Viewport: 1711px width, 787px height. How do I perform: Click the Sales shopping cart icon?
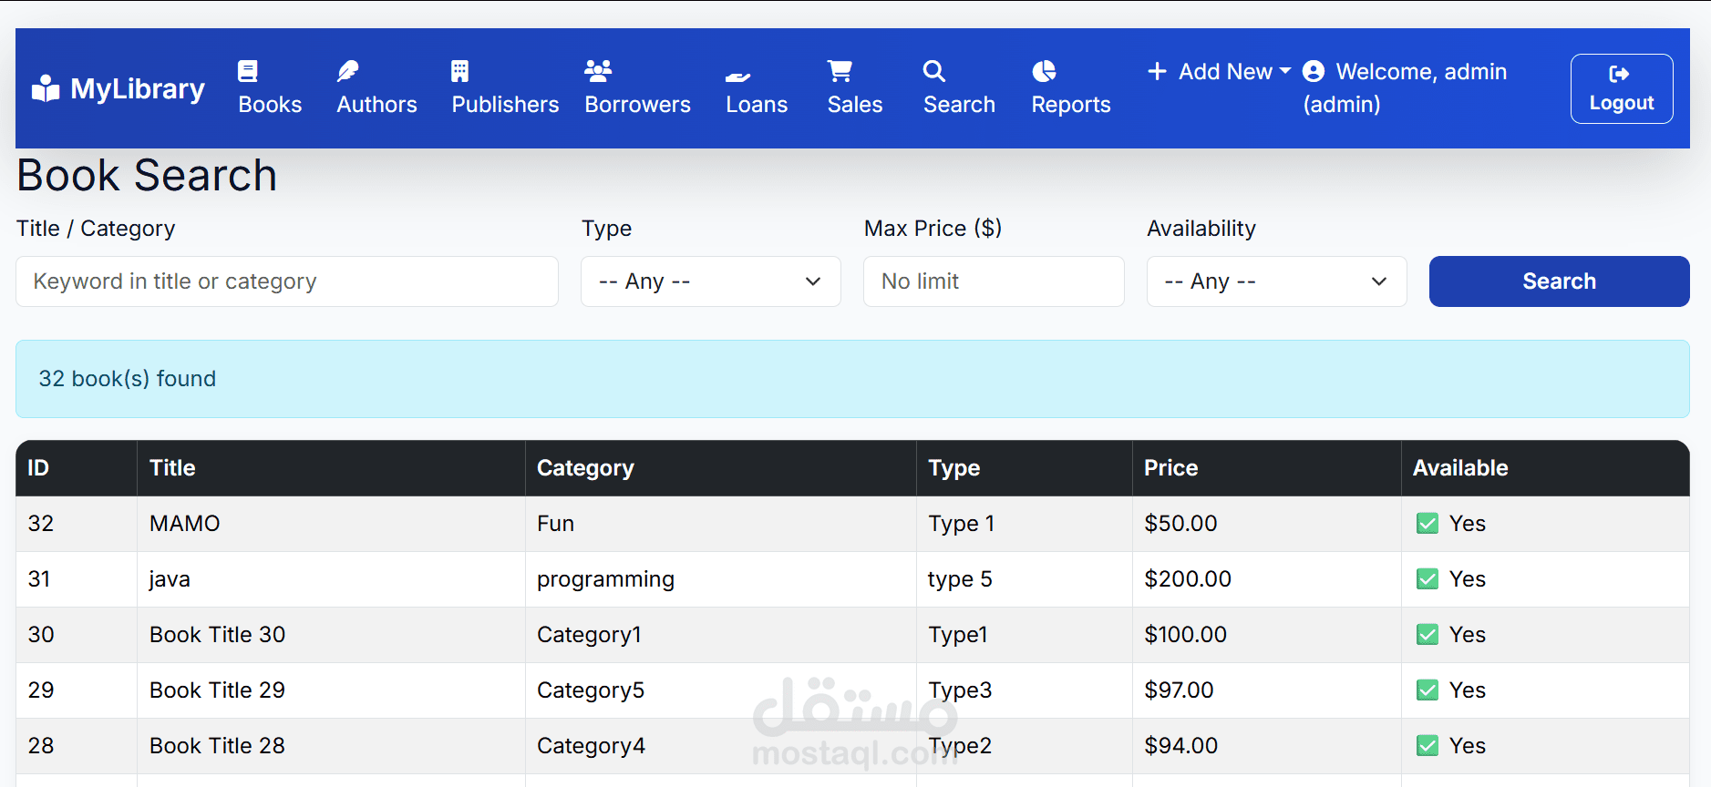point(840,71)
